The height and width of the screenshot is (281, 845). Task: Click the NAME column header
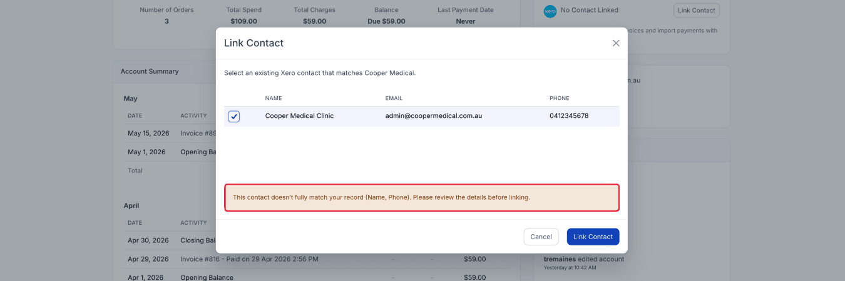[274, 98]
